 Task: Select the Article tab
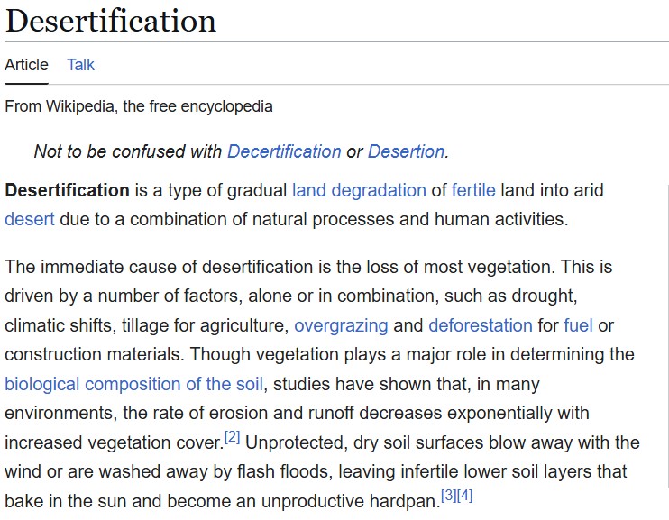[x=26, y=65]
